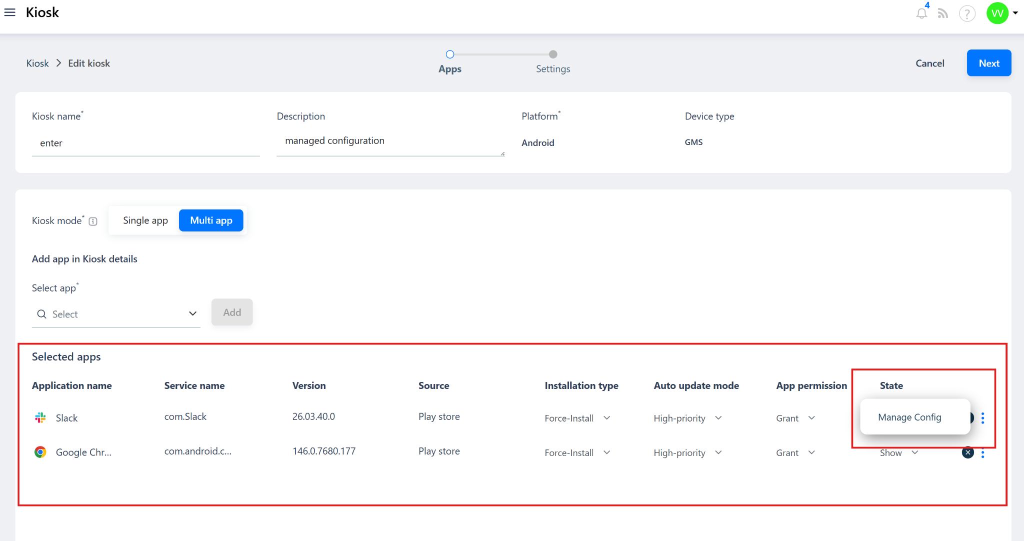Image resolution: width=1024 pixels, height=541 pixels.
Task: Open three-dot menu for Google Chrome row
Action: coord(982,453)
